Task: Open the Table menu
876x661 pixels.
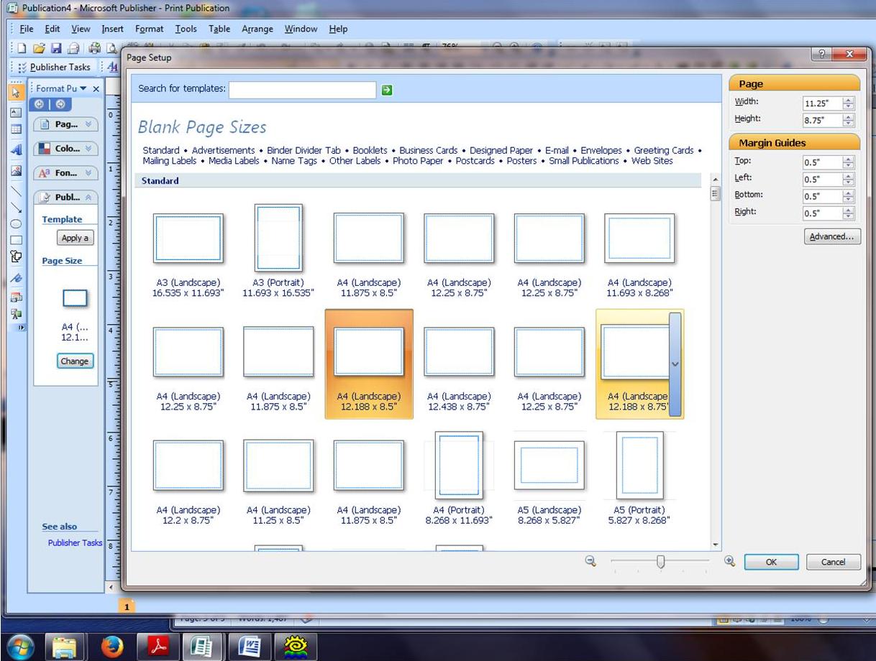Action: 219,29
